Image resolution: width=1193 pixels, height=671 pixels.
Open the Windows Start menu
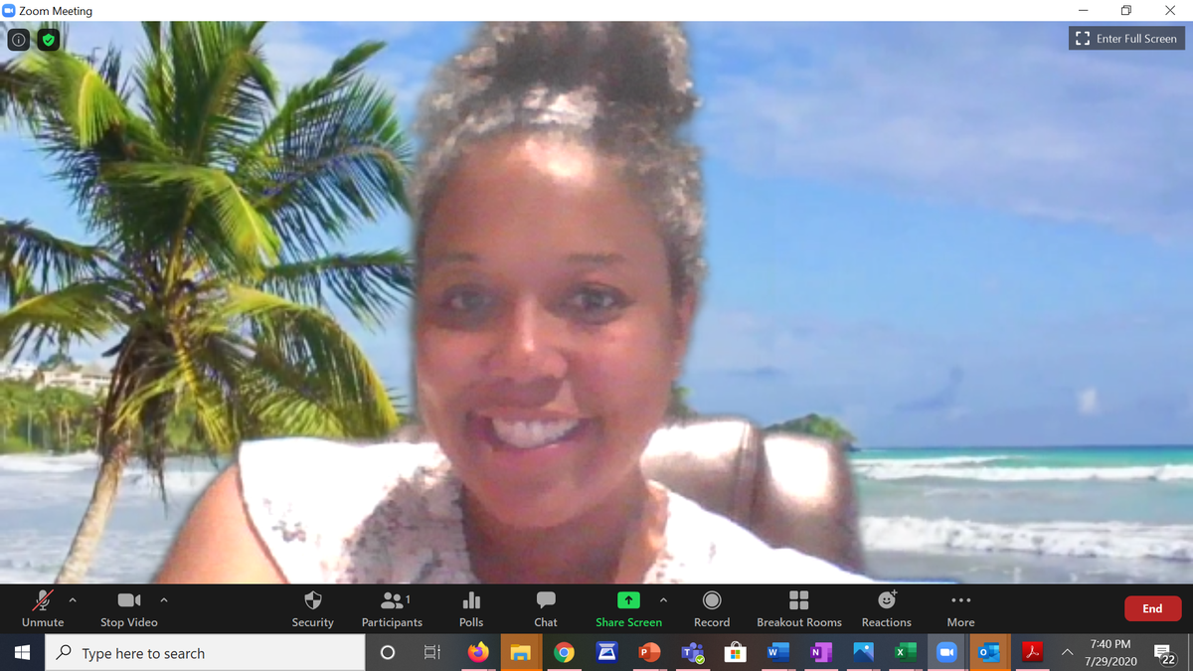[22, 653]
